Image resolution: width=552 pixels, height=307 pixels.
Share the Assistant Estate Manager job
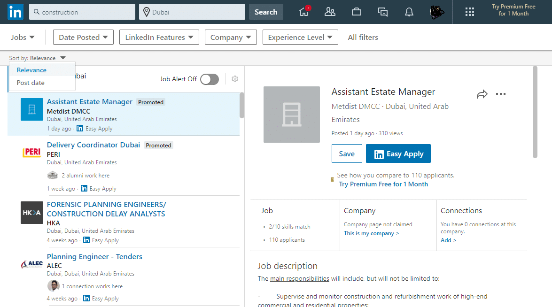tap(482, 94)
